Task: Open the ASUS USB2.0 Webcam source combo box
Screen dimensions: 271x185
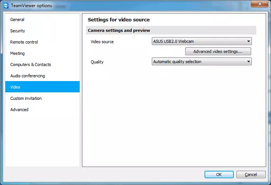Action: point(202,41)
